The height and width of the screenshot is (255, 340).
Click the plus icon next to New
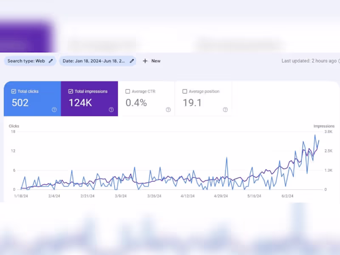click(145, 61)
